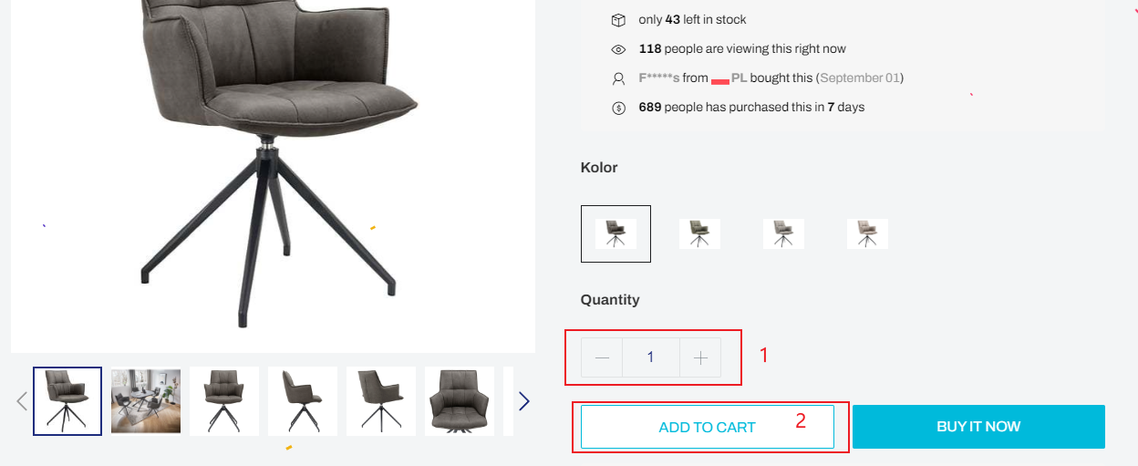The height and width of the screenshot is (466, 1138).
Task: Open the dining room scene thumbnail
Action: [x=146, y=401]
